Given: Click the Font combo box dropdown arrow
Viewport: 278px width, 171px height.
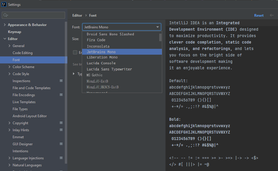Looking at the screenshot, I should 158,27.
